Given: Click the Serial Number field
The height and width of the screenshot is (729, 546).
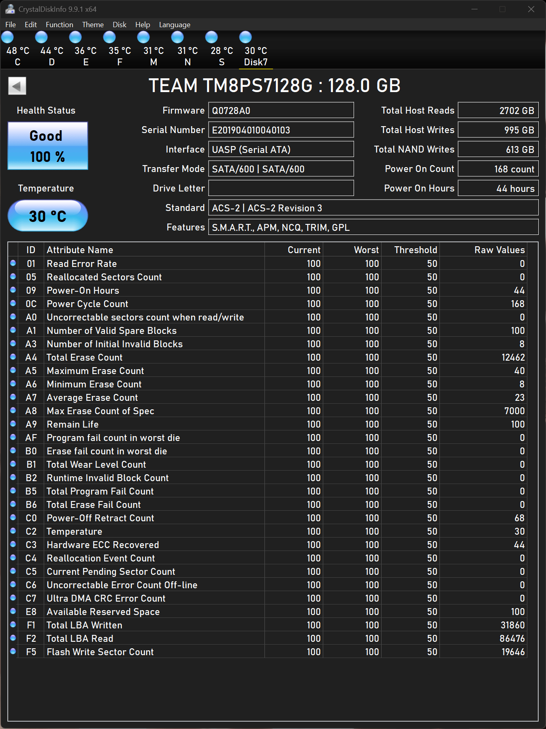Looking at the screenshot, I should coord(281,129).
